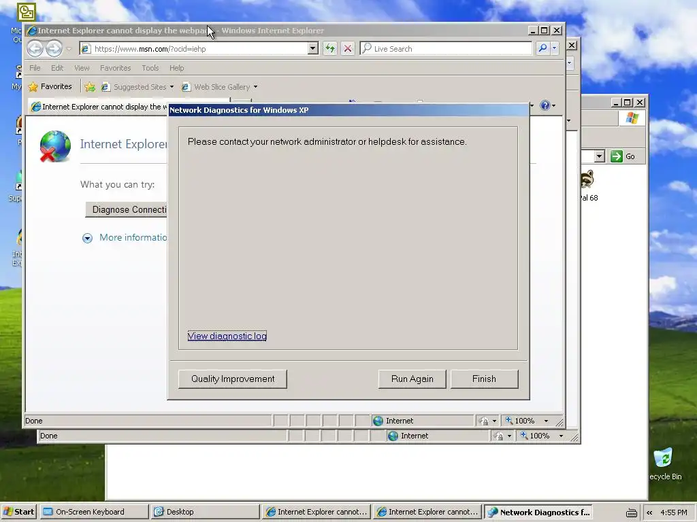Open address bar history dropdown
Viewport: 697px width, 522px height.
click(x=313, y=48)
